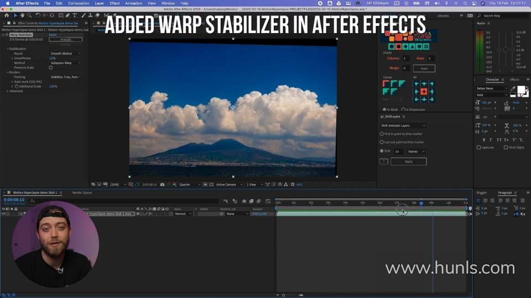
Task: Switch to the Wiggler panel tab
Action: (481, 193)
